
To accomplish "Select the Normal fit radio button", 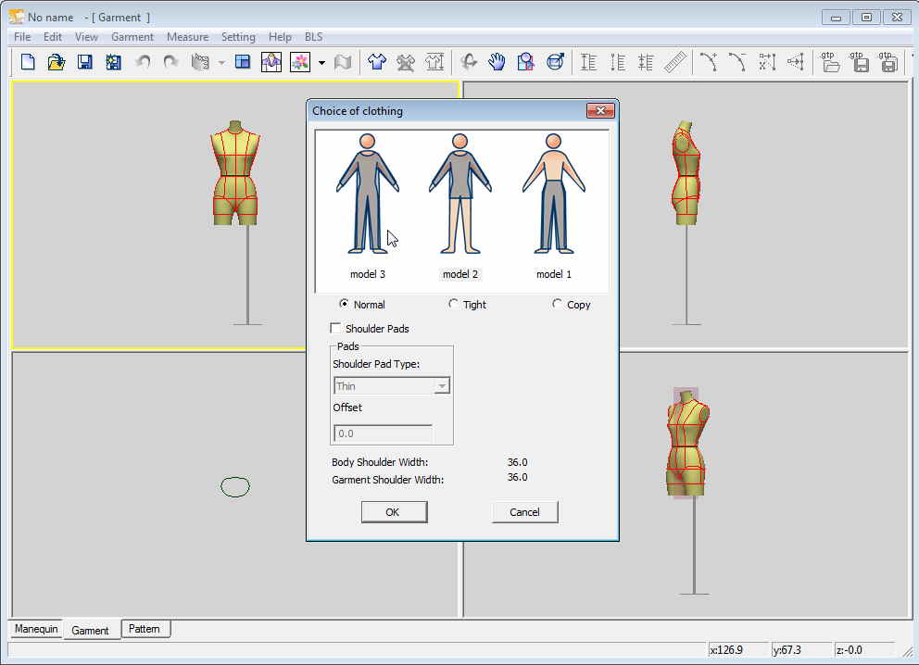I will (345, 304).
